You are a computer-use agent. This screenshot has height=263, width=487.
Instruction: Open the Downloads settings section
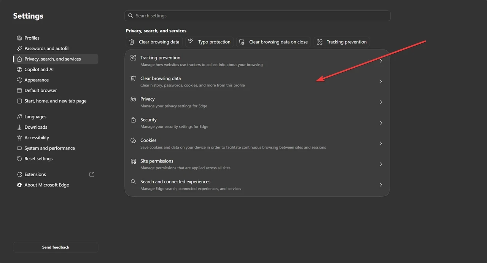pos(56,127)
